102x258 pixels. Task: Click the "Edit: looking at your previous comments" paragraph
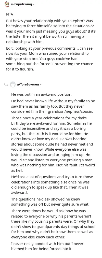click(x=50, y=59)
